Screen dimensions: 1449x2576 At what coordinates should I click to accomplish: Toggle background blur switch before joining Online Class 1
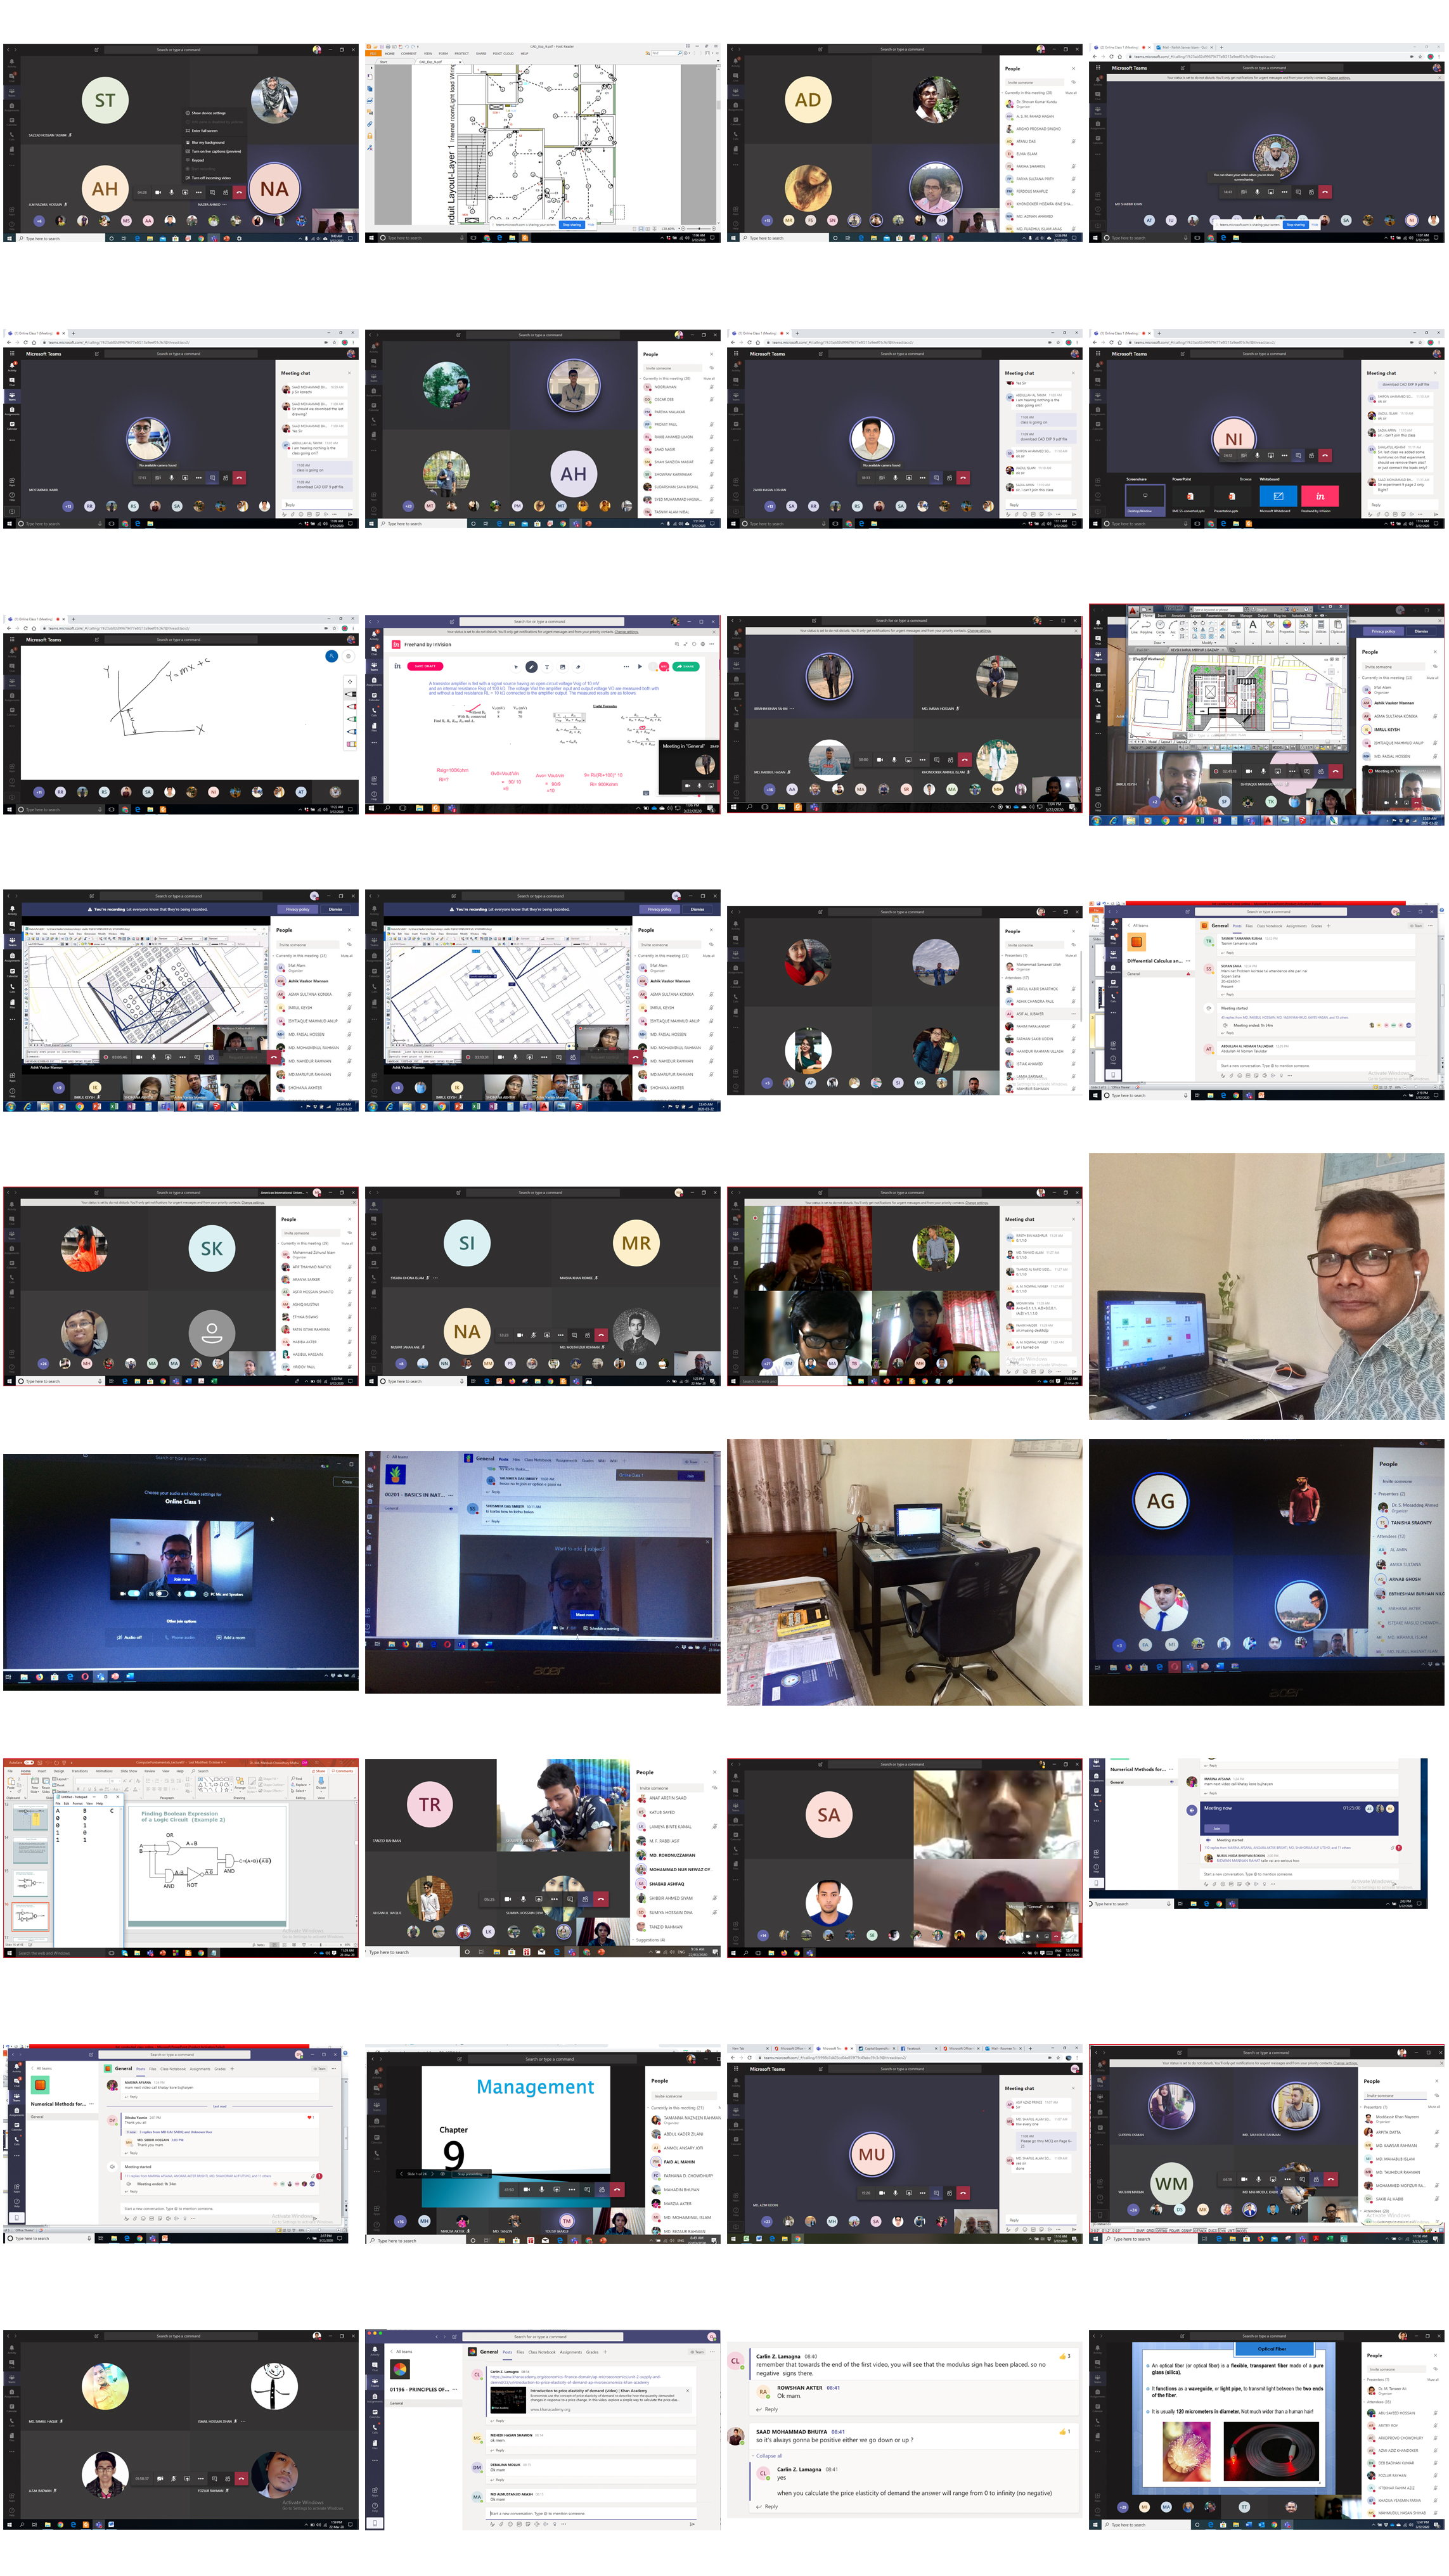click(162, 1594)
